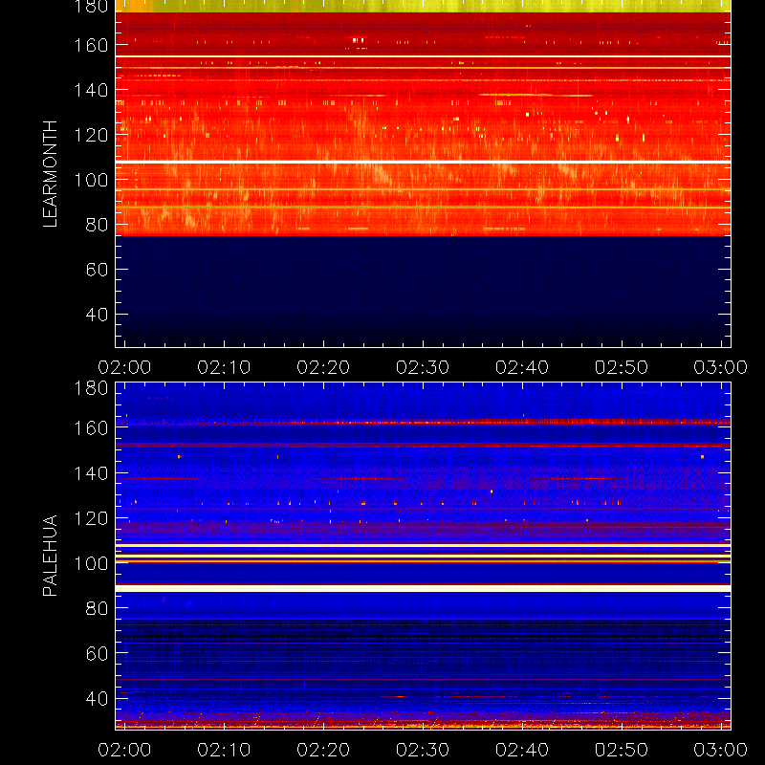Pick Palehua plot's 03:00 time label
Screen dimensions: 765x765
721,750
